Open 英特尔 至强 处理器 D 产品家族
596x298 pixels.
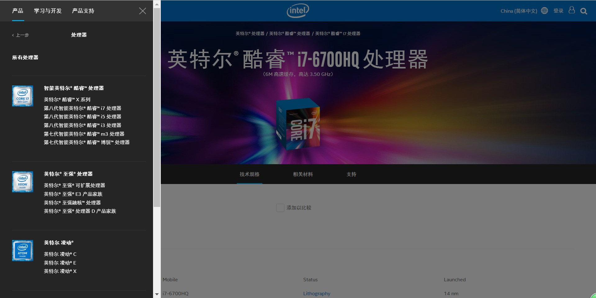[80, 211]
